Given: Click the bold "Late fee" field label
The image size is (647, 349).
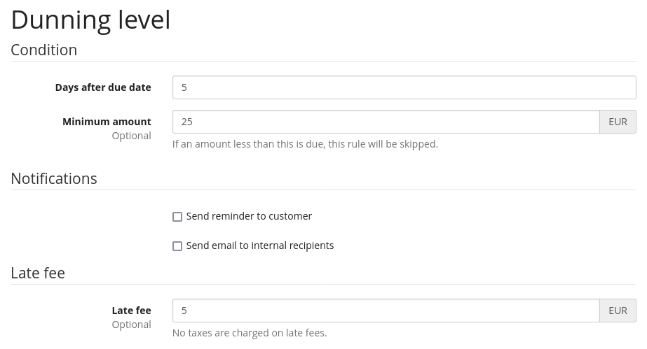Looking at the screenshot, I should click(131, 311).
